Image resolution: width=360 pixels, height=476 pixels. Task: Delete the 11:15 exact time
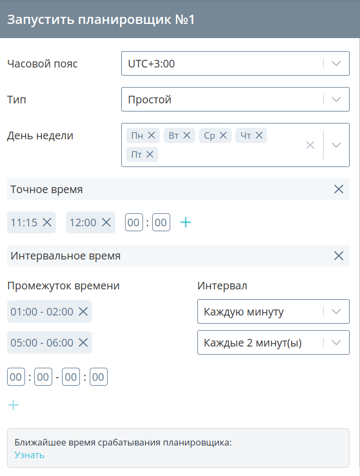47,222
